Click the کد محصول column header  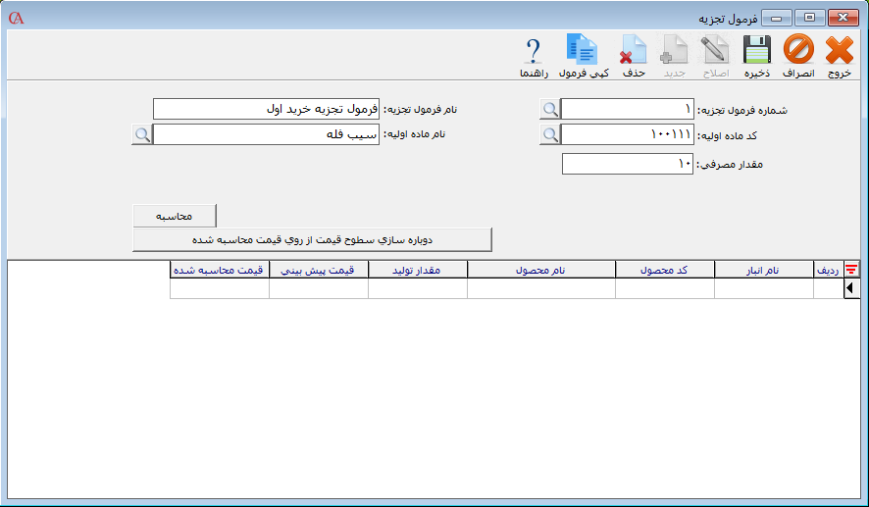[x=665, y=270]
